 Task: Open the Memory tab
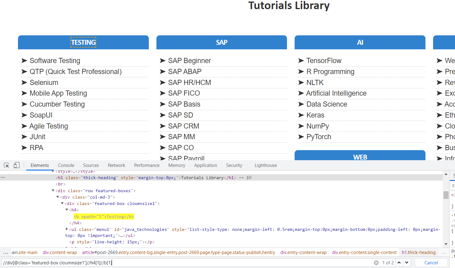tap(177, 165)
